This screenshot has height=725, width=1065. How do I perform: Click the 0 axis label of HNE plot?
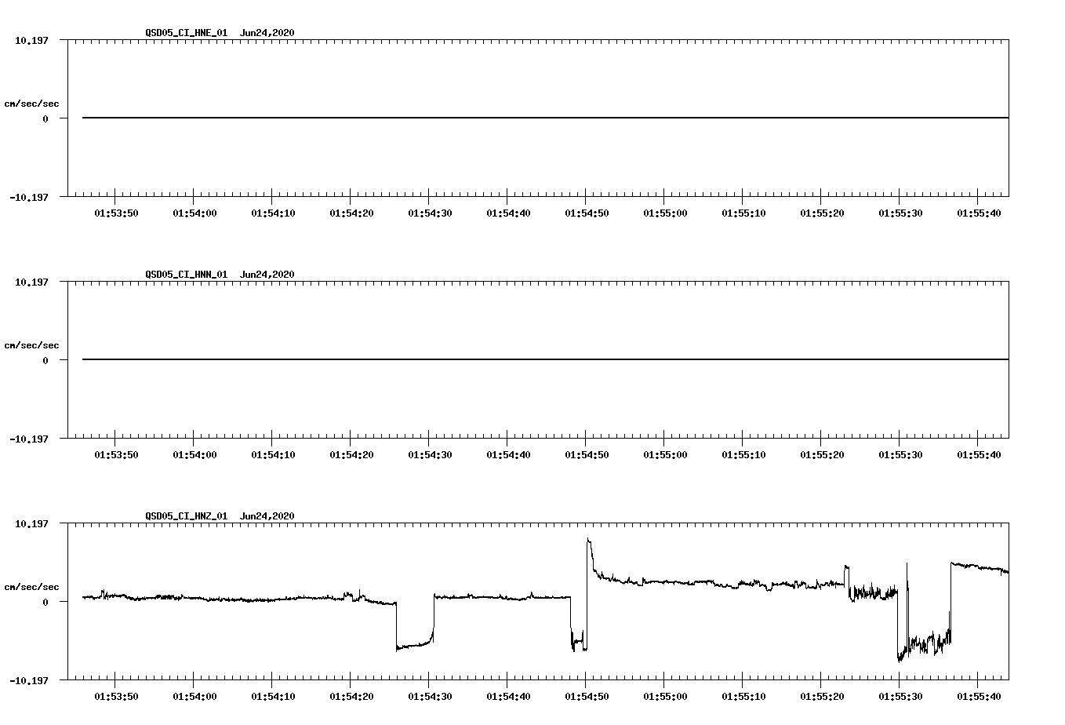45,118
